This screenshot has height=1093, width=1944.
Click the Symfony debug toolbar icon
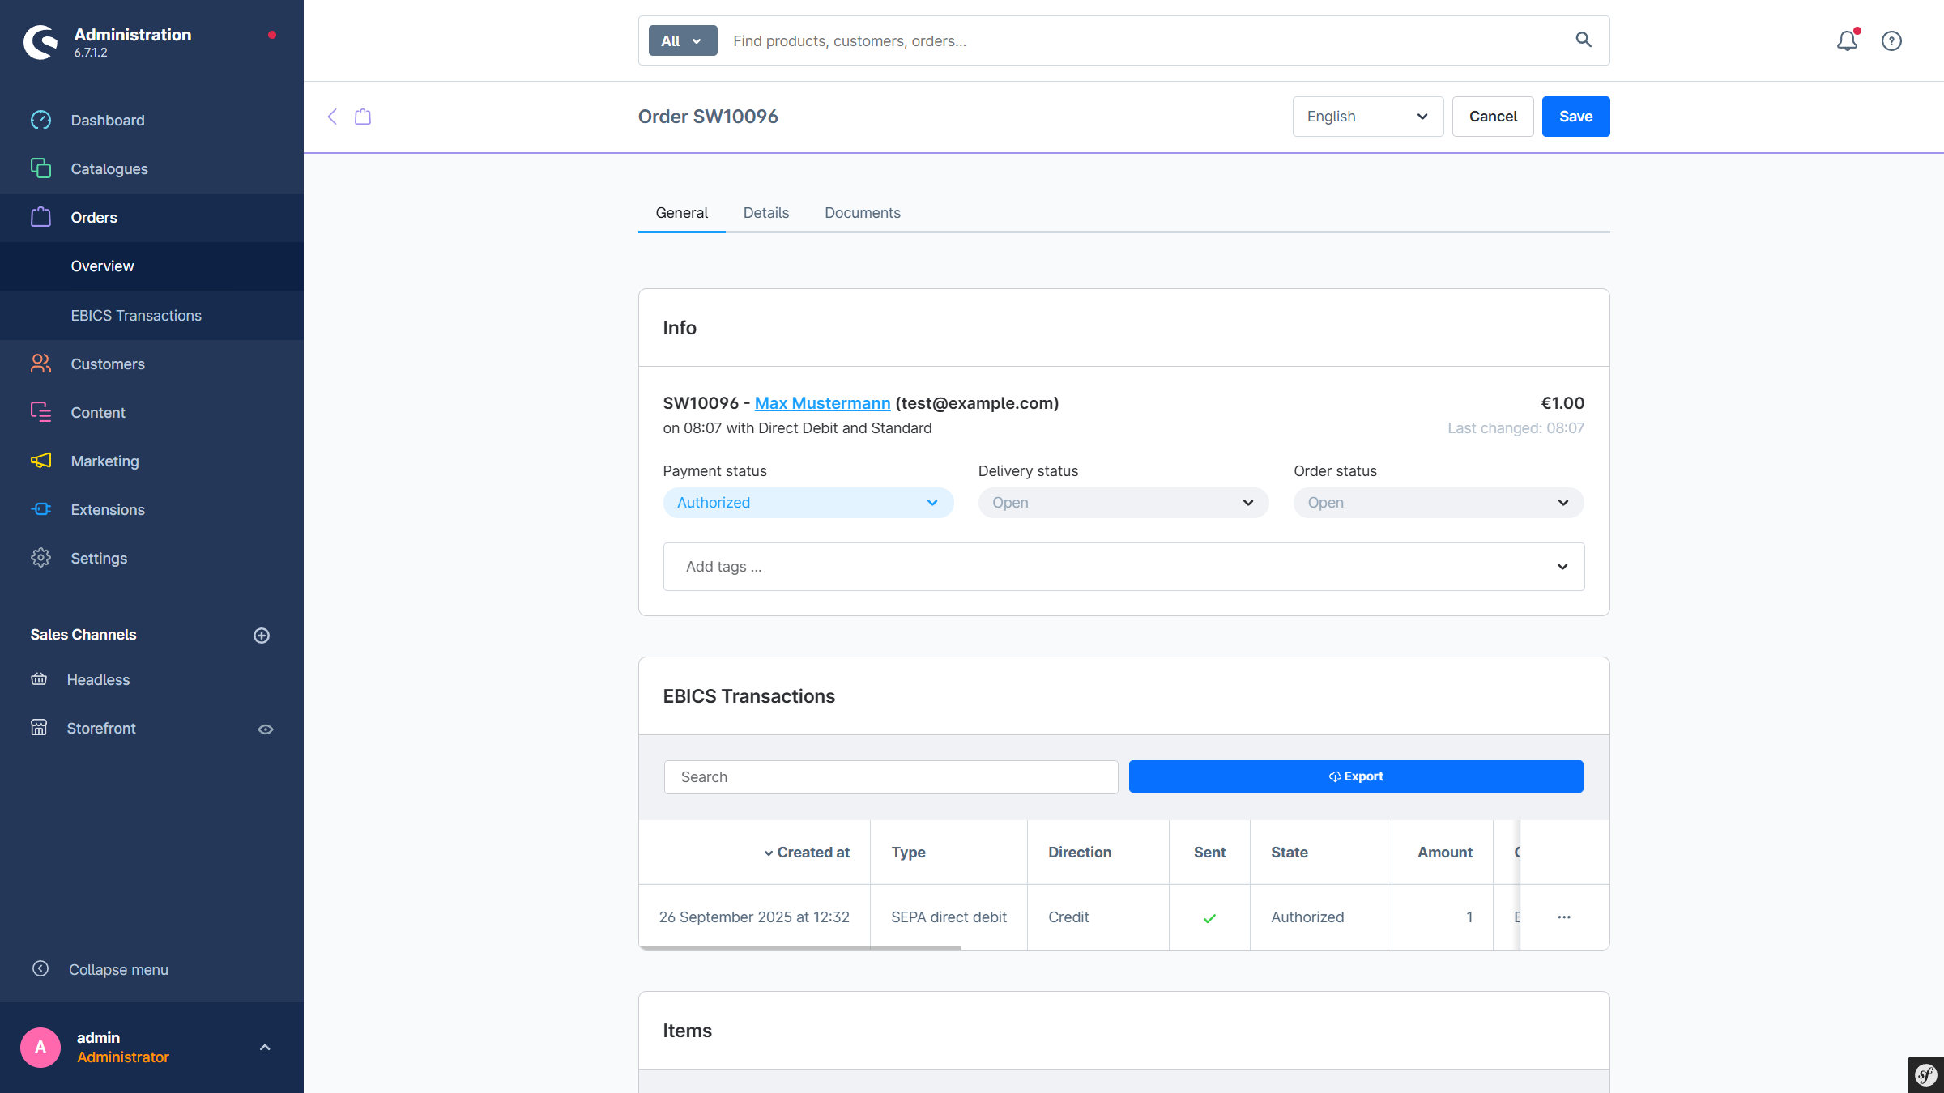pyautogui.click(x=1925, y=1074)
